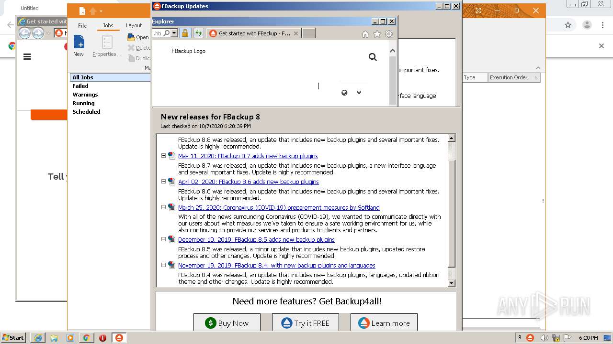Select the Scheduled jobs filter
The height and width of the screenshot is (344, 613).
(86, 112)
